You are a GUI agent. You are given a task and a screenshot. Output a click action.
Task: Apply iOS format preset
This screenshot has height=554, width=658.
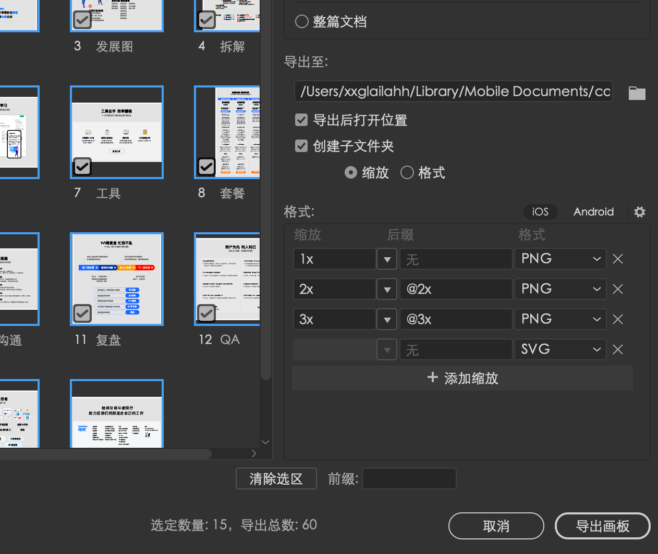[540, 212]
